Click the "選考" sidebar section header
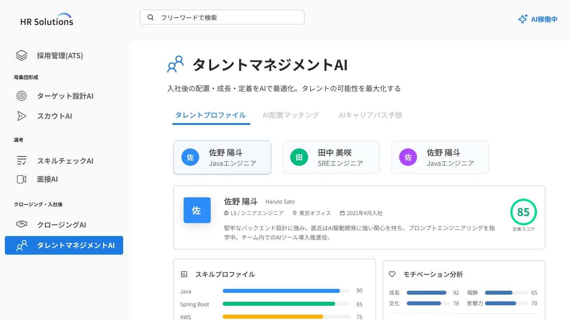 click(19, 140)
